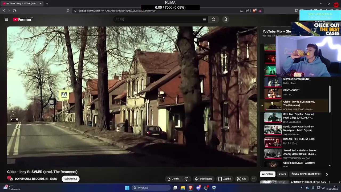The image size is (341, 192).
Task: Open the Windows Start menu
Action: pos(127,188)
